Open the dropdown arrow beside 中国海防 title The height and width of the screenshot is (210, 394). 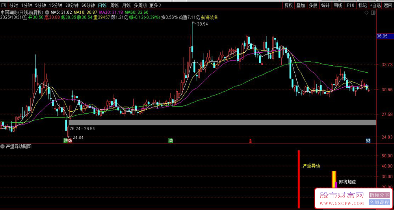coord(47,12)
